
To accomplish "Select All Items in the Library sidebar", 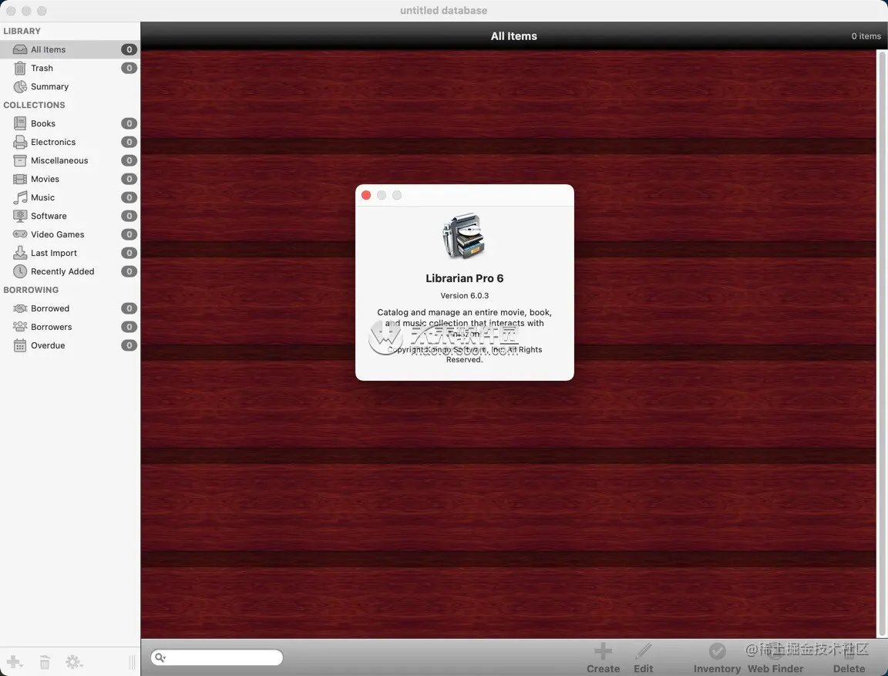I will click(x=69, y=49).
